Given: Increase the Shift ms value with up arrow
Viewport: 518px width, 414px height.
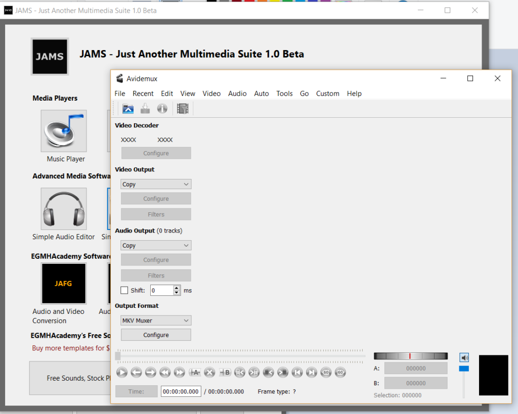Looking at the screenshot, I should [177, 288].
